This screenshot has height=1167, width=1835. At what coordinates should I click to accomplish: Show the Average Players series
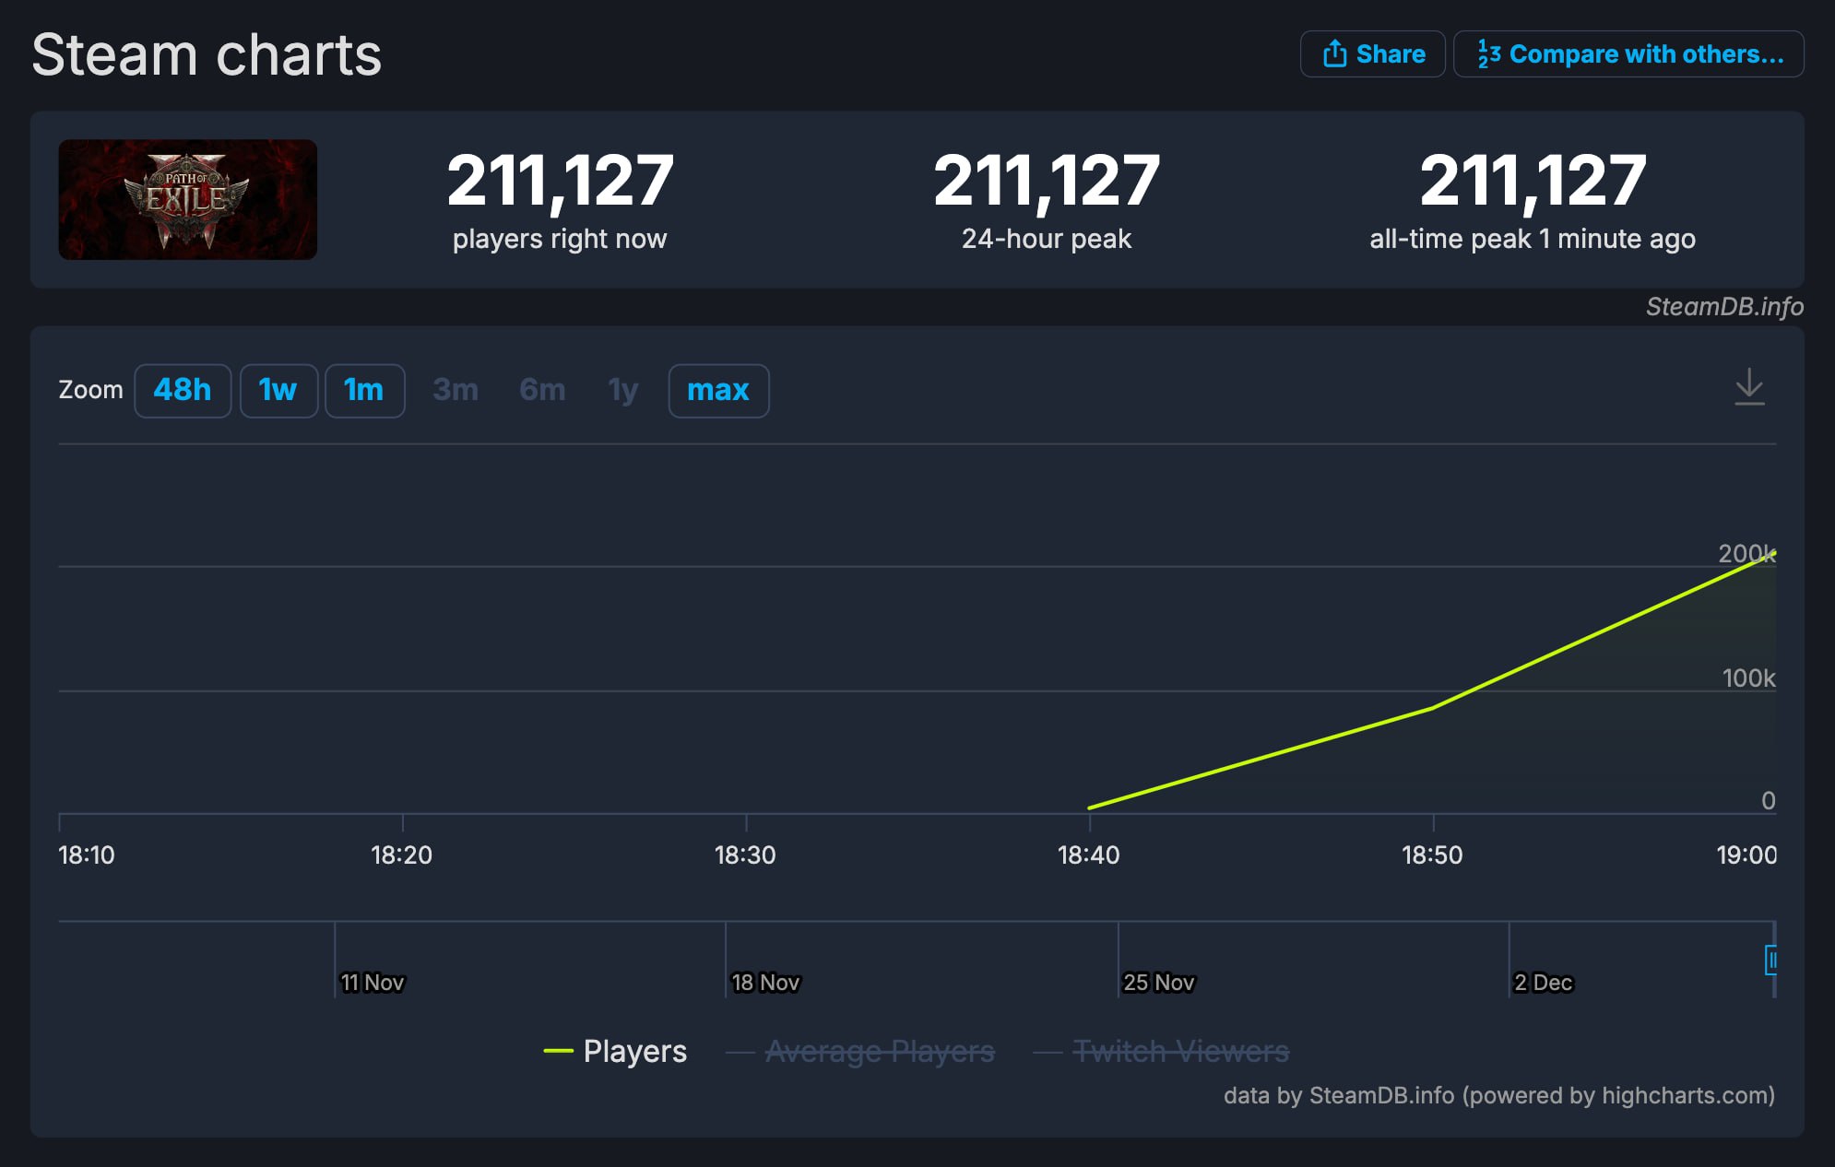point(880,1051)
